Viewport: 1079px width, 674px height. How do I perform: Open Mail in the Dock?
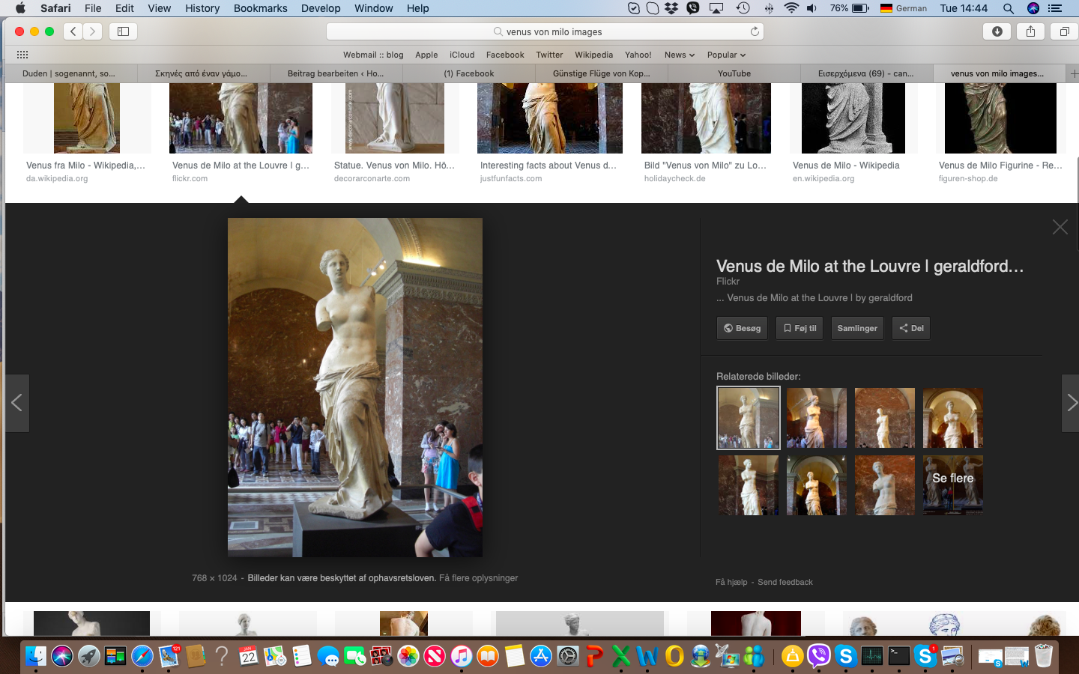pyautogui.click(x=169, y=656)
